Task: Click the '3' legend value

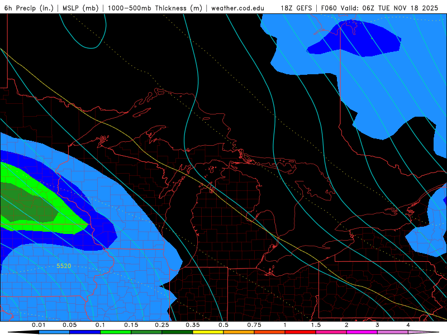Action: click(x=377, y=325)
